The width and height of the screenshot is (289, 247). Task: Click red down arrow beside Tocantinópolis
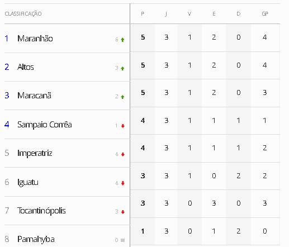[x=123, y=212]
